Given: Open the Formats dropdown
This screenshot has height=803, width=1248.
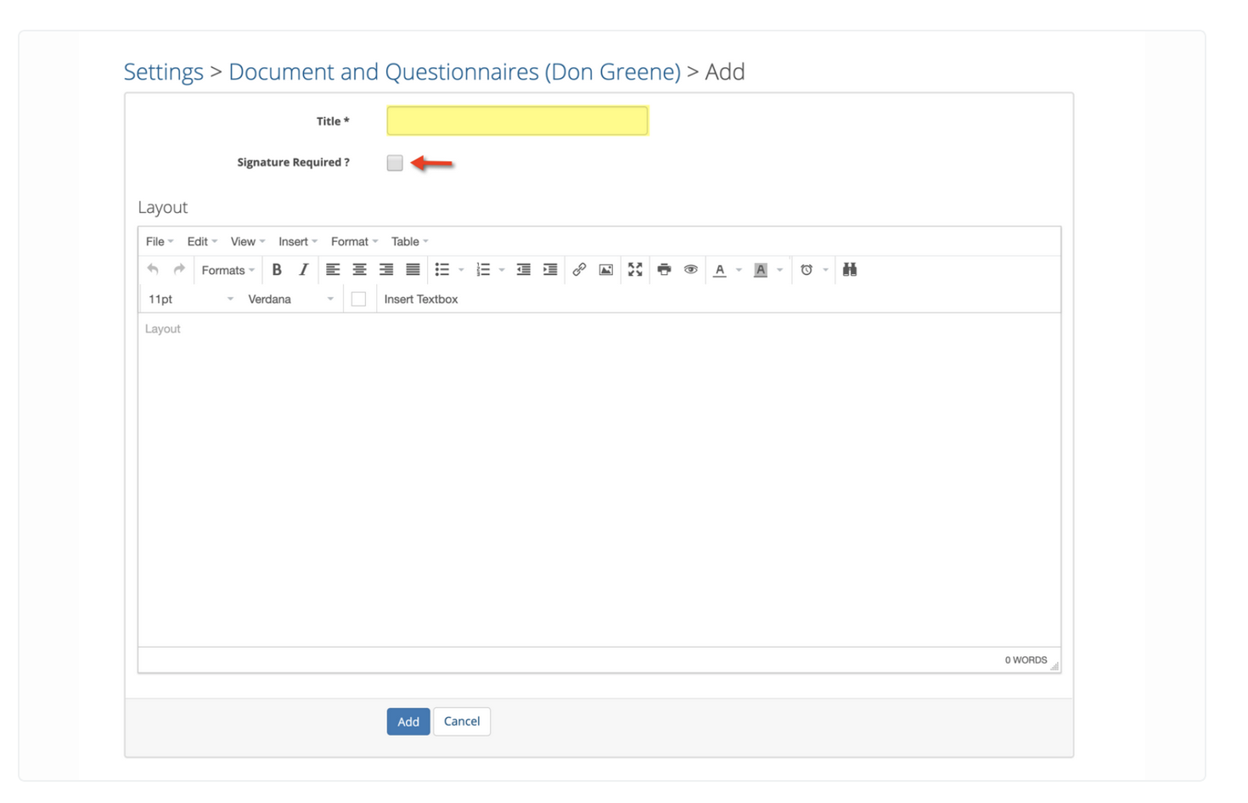Looking at the screenshot, I should click(225, 269).
